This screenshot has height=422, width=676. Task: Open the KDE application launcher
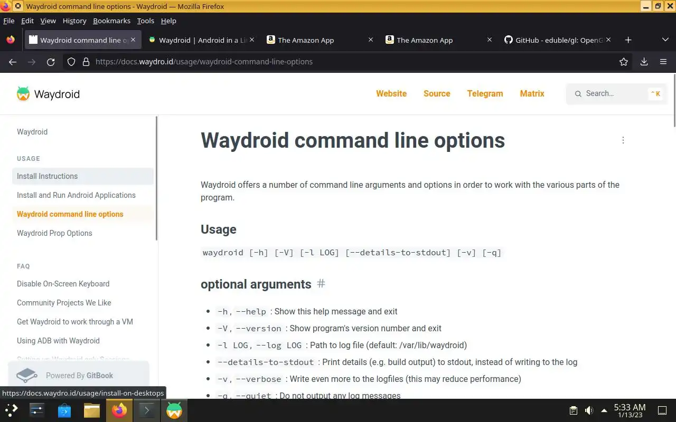12,410
